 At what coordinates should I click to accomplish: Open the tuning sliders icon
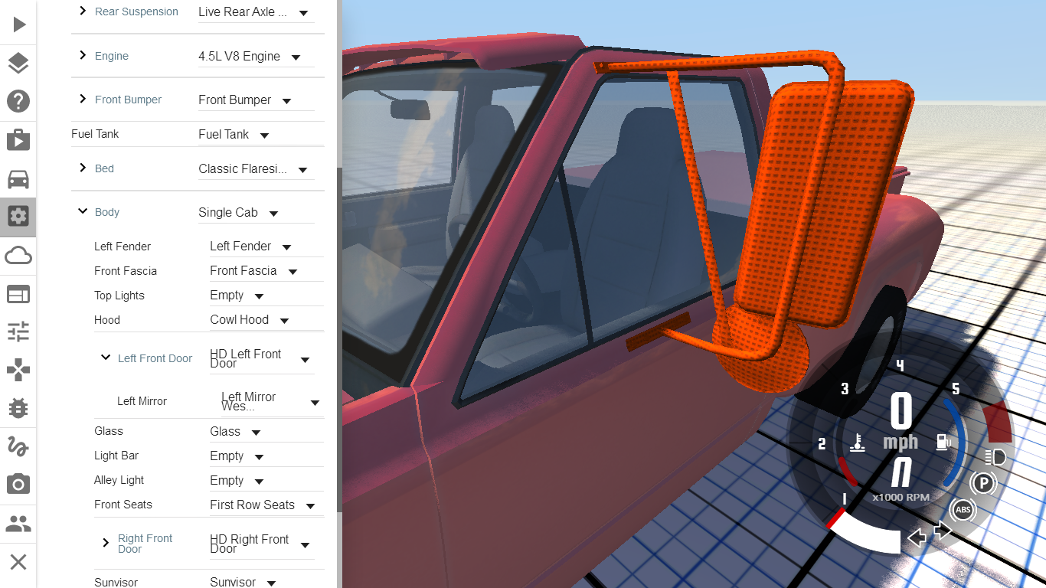(18, 332)
